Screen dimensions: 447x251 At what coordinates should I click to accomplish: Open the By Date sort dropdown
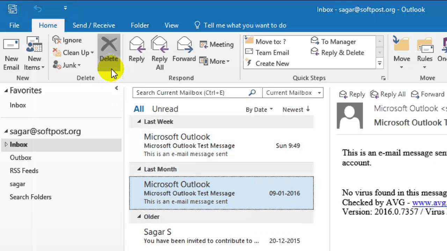(x=259, y=109)
